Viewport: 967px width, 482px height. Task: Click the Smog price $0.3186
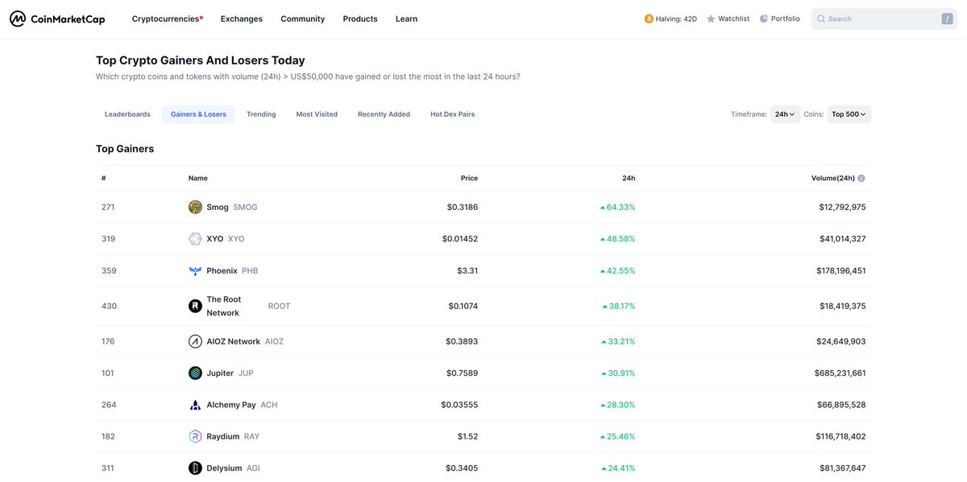coord(463,207)
